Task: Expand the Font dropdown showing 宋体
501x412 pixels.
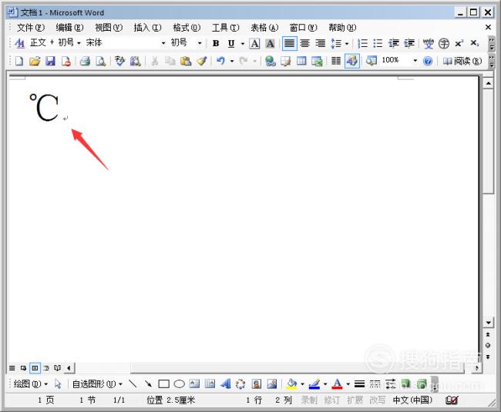Action: click(x=163, y=43)
